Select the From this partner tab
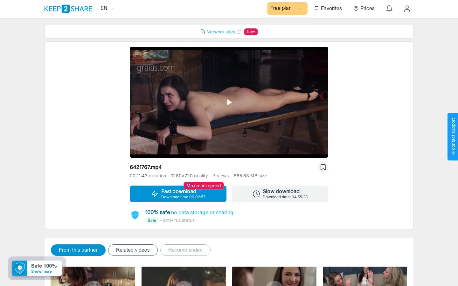This screenshot has height=286, width=458. (78, 250)
